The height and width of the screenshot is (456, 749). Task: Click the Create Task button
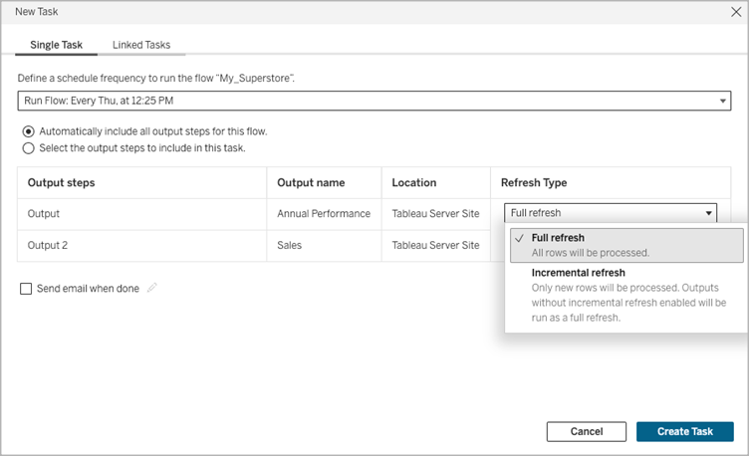pos(685,432)
